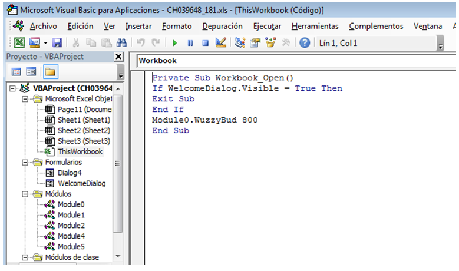Open Find with the binoculars icon
Screen dimensions: 459x271
(121, 43)
